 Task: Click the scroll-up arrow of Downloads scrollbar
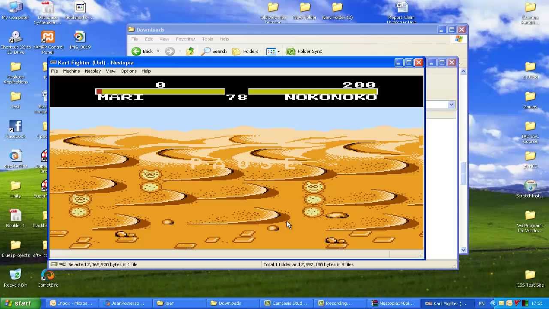click(x=463, y=71)
